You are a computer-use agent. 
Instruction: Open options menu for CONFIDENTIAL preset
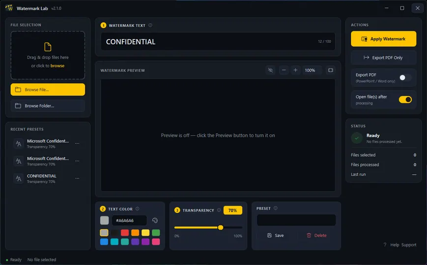pos(77,179)
